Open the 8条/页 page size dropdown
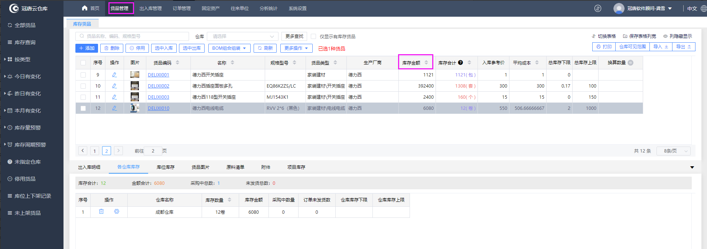The height and width of the screenshot is (249, 707). (x=673, y=151)
